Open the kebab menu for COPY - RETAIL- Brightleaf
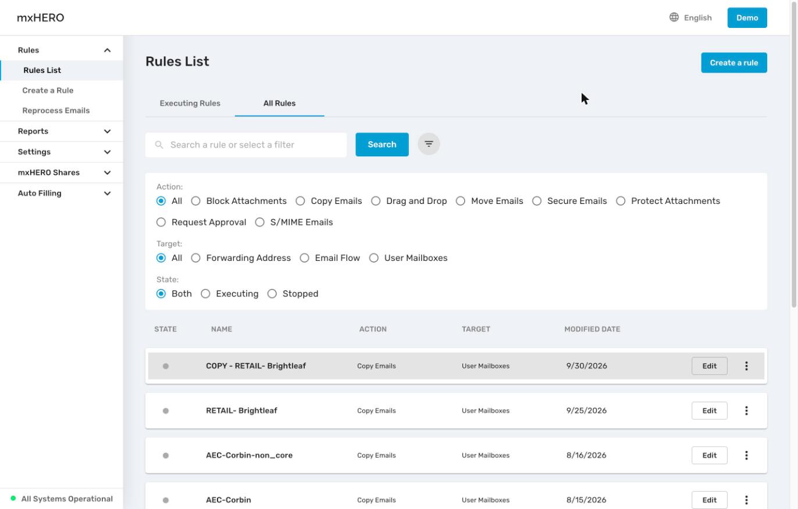 pos(746,366)
